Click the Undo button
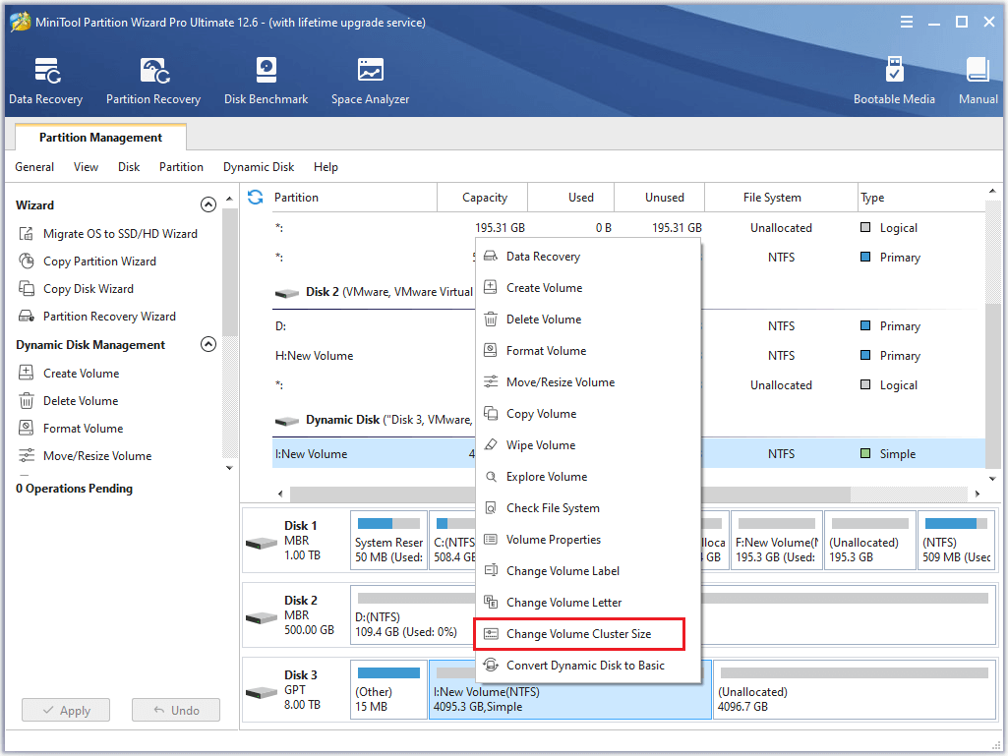 pos(176,710)
